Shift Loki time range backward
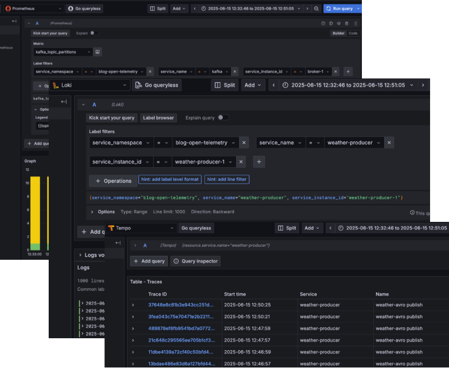Image resolution: width=449 pixels, height=368 pixels. (274, 85)
